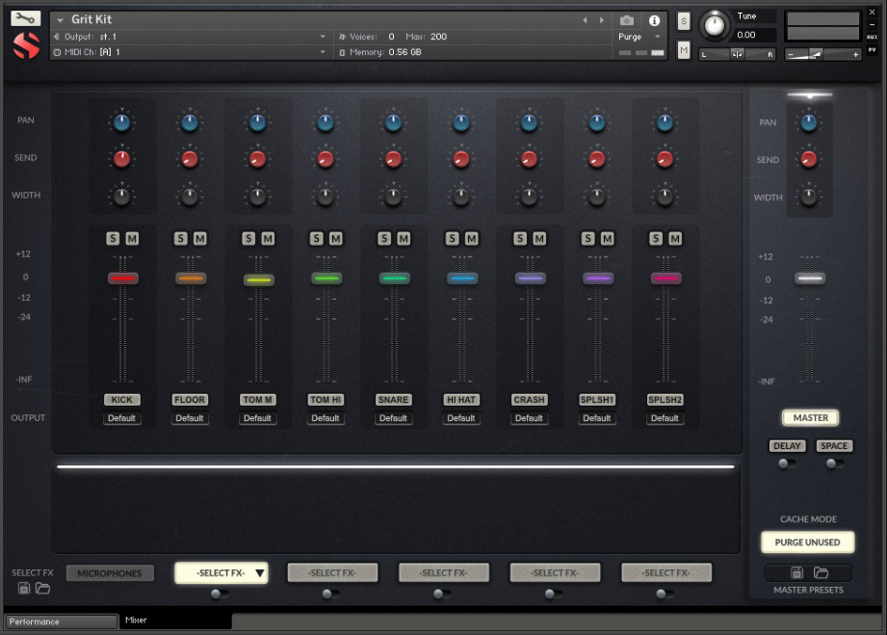Adjust the master width knob
887x635 pixels.
(809, 197)
